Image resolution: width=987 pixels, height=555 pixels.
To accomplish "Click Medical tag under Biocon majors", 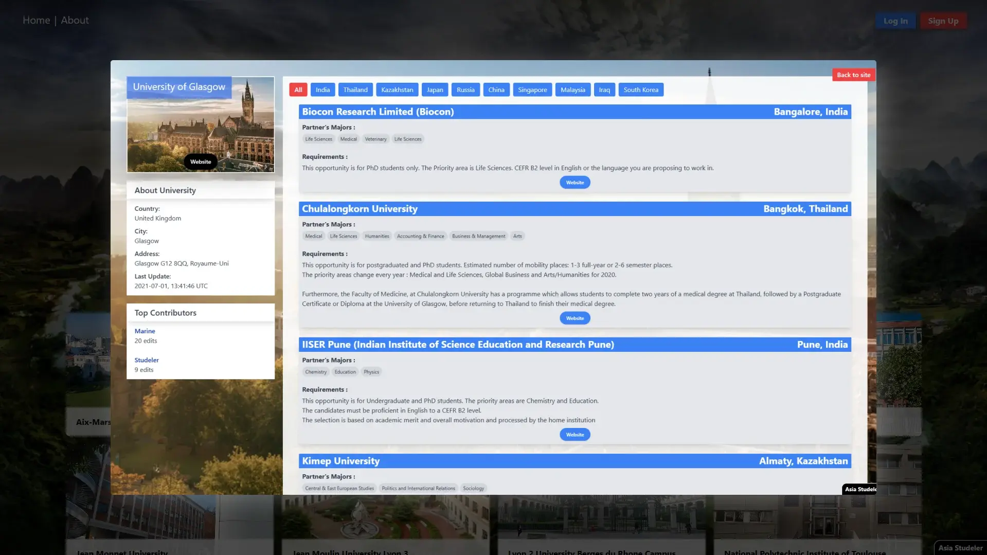I will (x=348, y=139).
